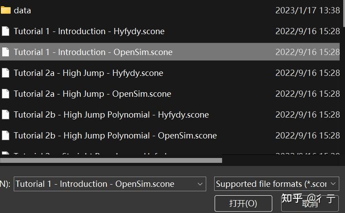Select Tutorial 2b Polynomial Hyfydy file
Screen dimensions: 345x213
[x=111, y=114]
